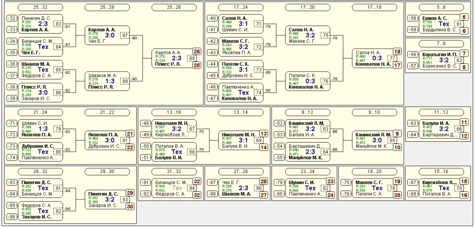This screenshot has width=475, height=228.
Task: Click the 0:3 score in the 17...18 final
Action: click(376, 59)
